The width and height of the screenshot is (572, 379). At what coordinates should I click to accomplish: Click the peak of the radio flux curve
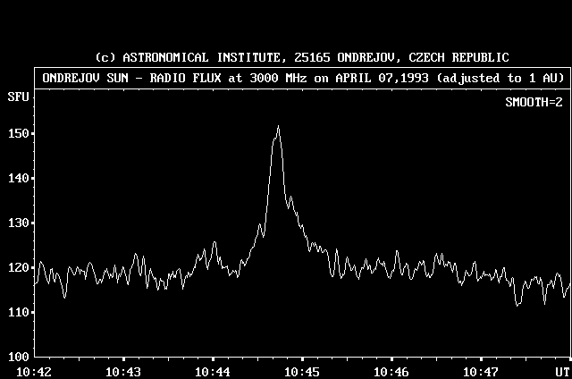pyautogui.click(x=278, y=127)
